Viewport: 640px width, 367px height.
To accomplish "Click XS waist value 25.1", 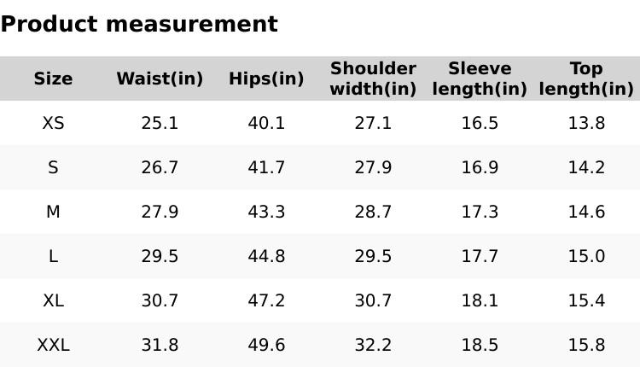I will pos(160,123).
